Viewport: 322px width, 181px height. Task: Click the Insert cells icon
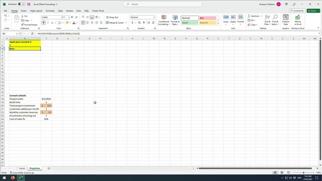pyautogui.click(x=226, y=17)
